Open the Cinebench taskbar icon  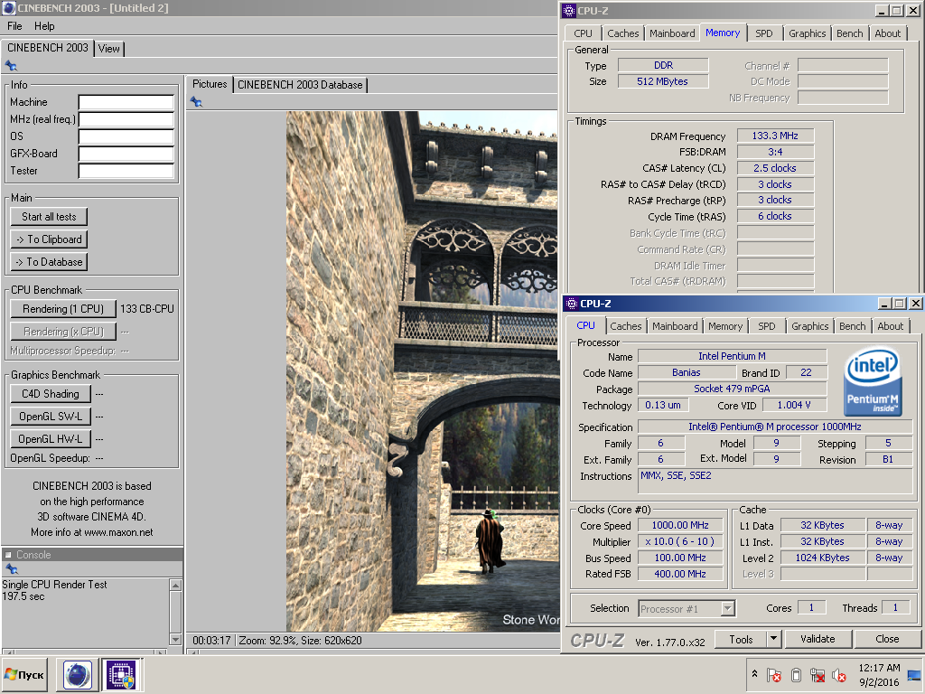(x=78, y=674)
